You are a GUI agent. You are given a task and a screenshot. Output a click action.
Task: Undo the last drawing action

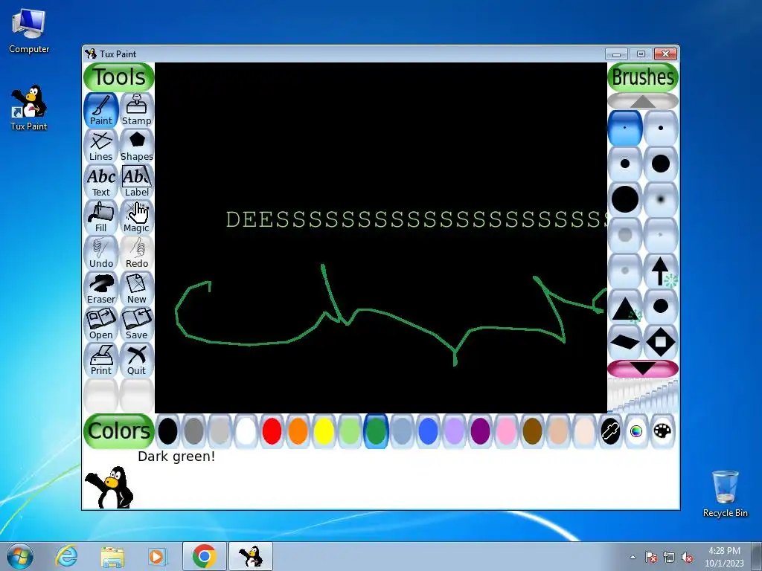[x=101, y=253]
